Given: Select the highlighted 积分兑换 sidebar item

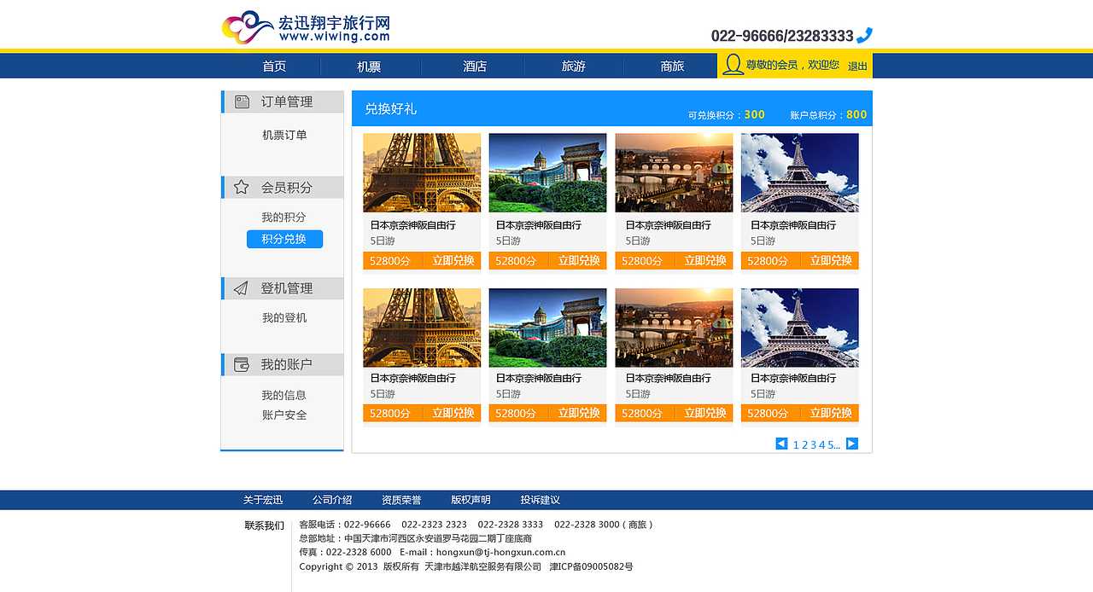Looking at the screenshot, I should [284, 240].
